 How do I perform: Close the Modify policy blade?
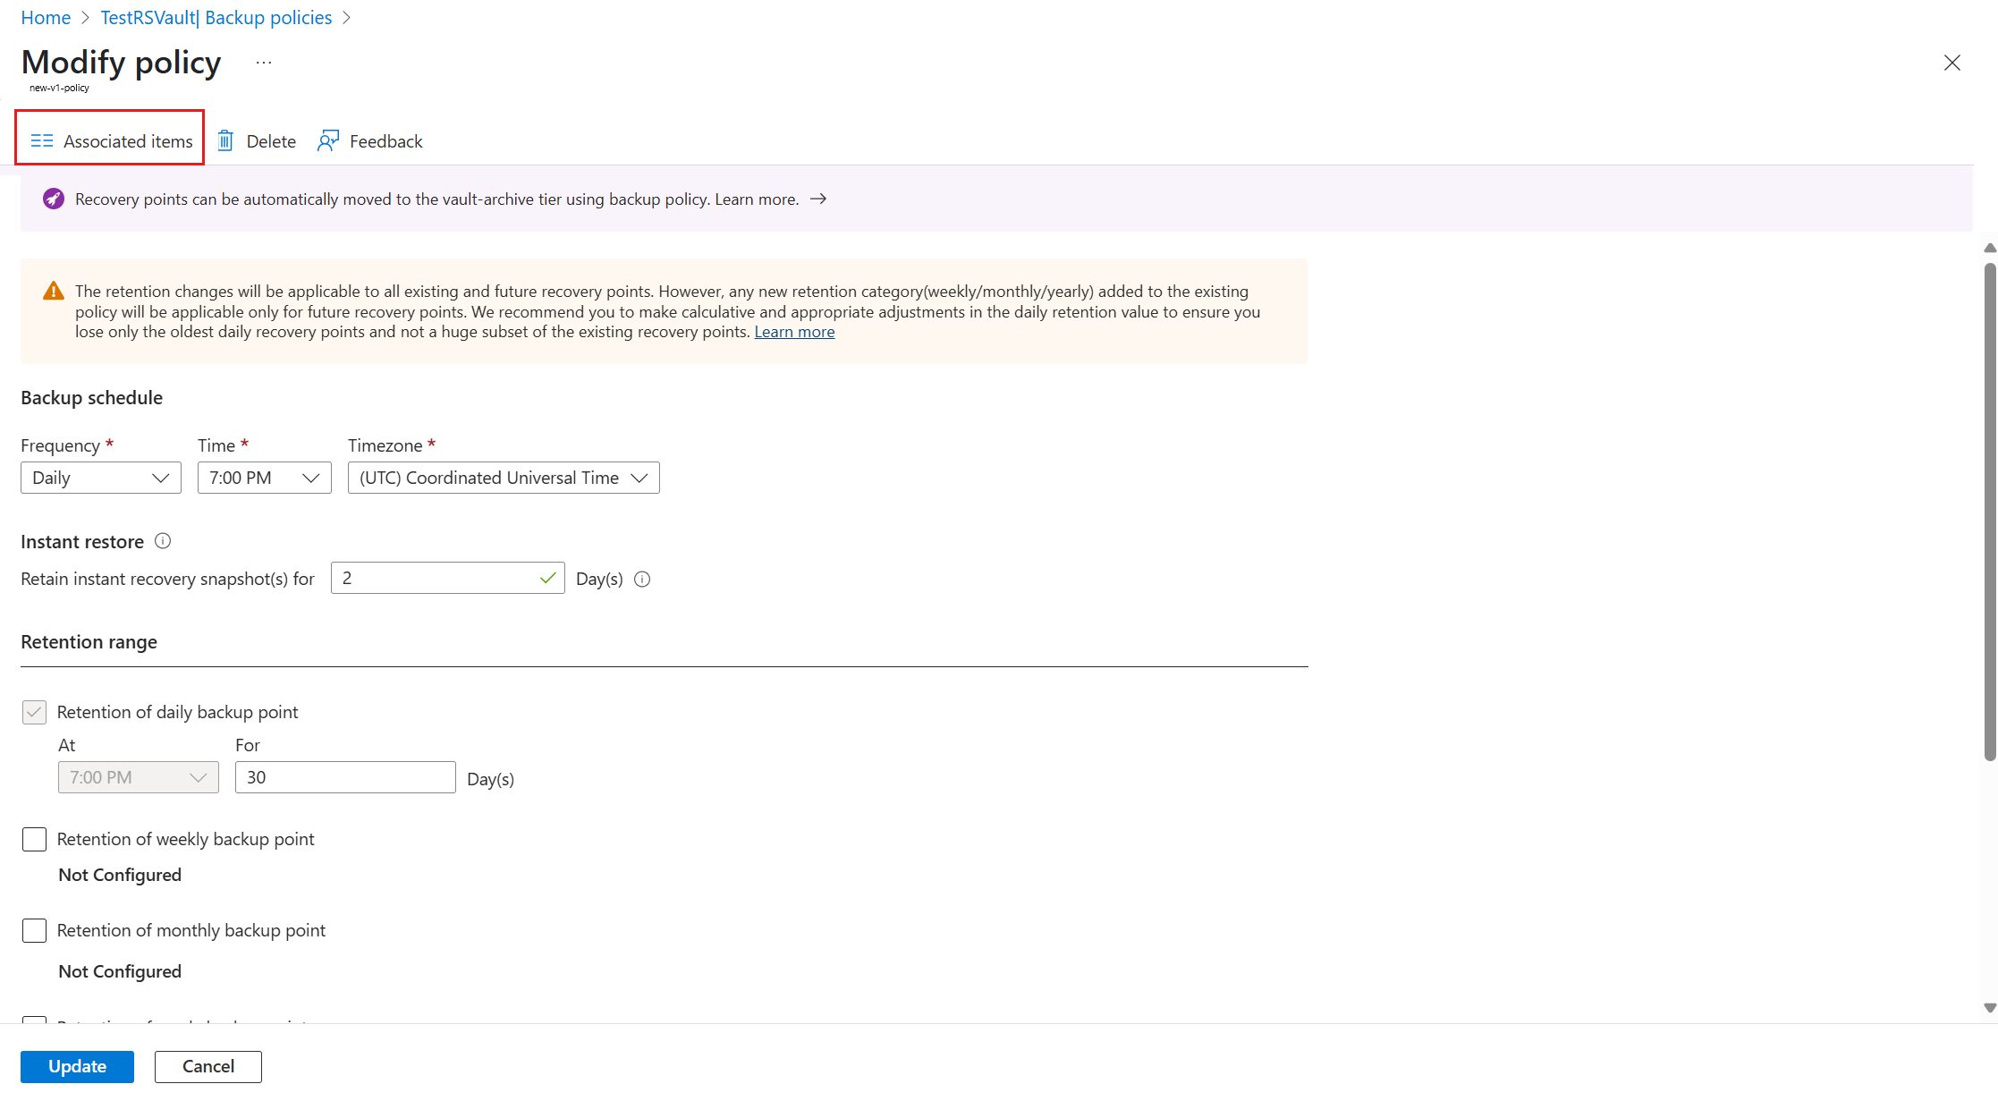(x=1951, y=63)
